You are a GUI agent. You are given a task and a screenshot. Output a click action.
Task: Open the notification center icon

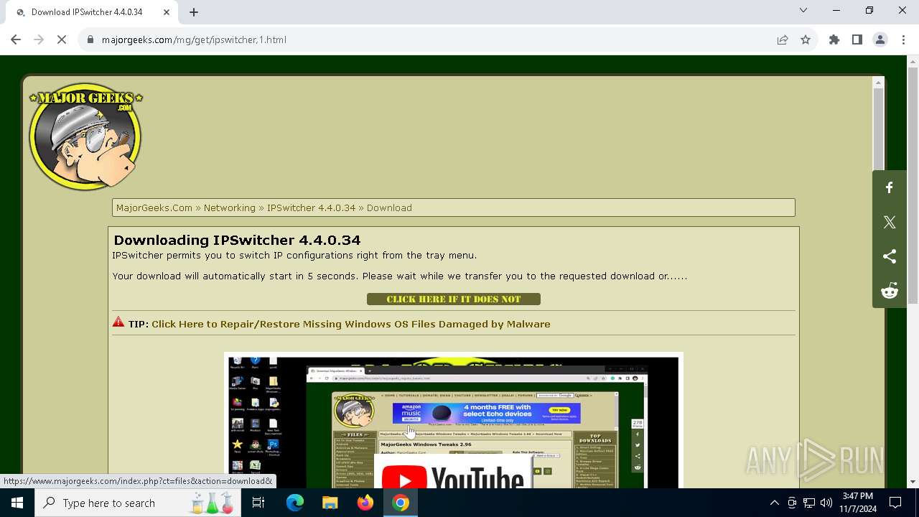point(896,503)
